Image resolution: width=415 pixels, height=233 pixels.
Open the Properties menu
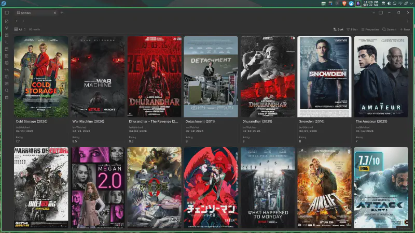click(x=370, y=30)
